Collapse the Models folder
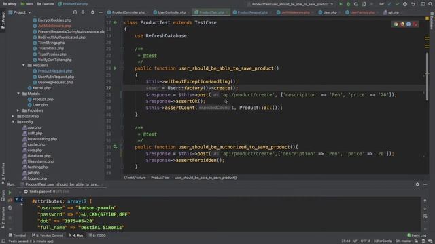 coord(18,94)
